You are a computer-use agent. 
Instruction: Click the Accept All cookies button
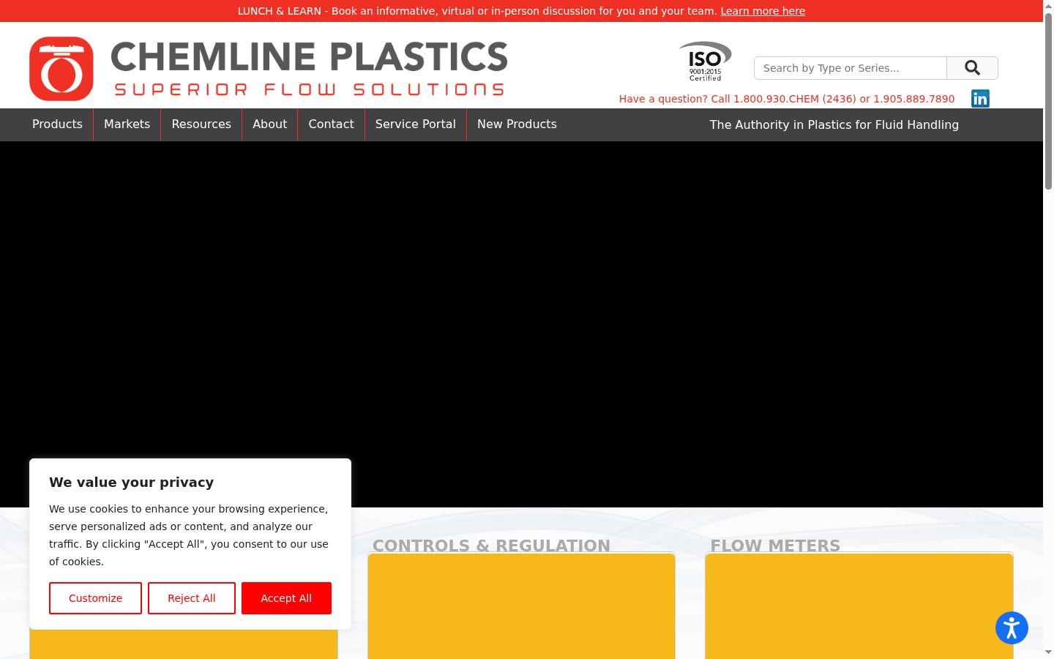click(x=286, y=598)
